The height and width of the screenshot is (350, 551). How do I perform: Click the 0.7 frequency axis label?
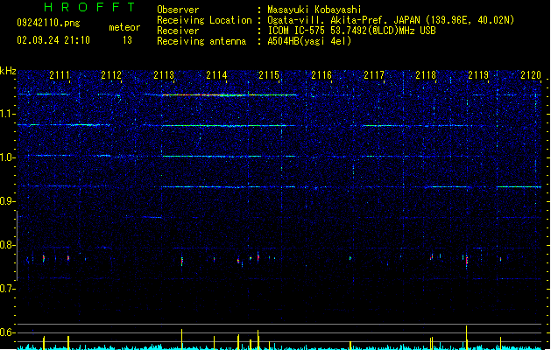(8, 289)
